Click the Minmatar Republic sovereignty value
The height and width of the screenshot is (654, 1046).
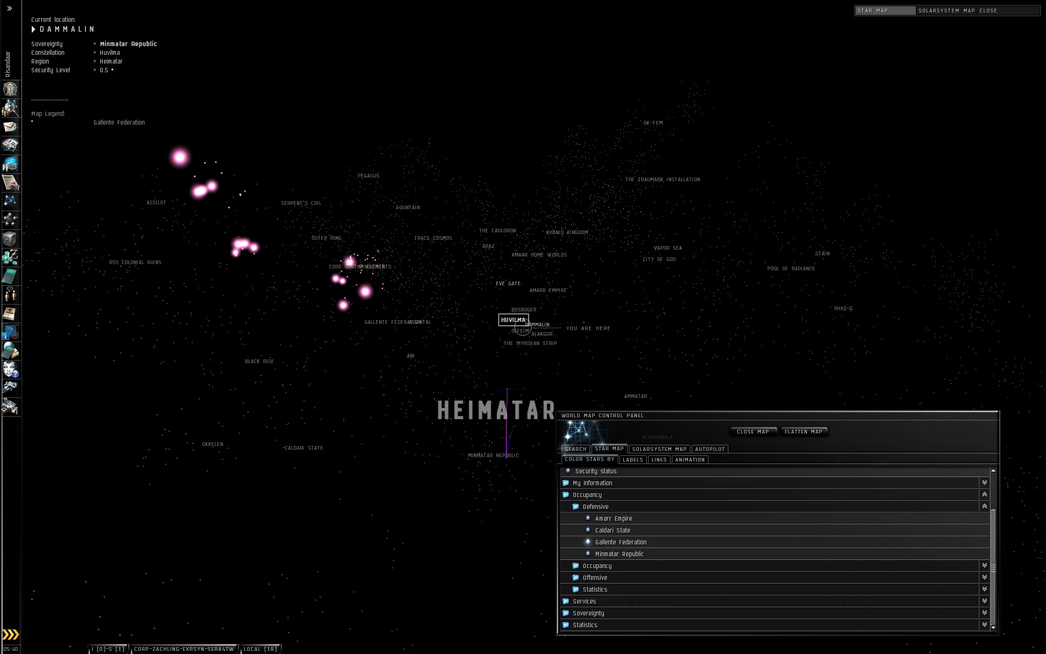pyautogui.click(x=128, y=44)
